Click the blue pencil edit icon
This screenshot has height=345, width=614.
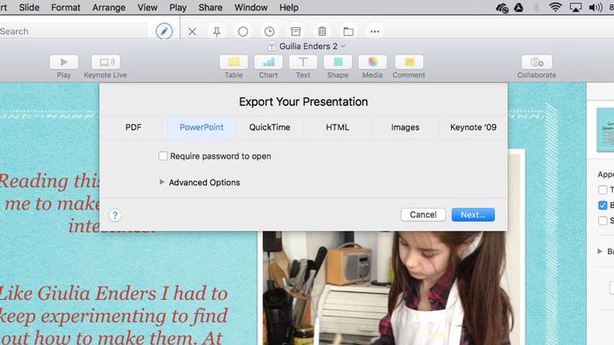pos(165,31)
